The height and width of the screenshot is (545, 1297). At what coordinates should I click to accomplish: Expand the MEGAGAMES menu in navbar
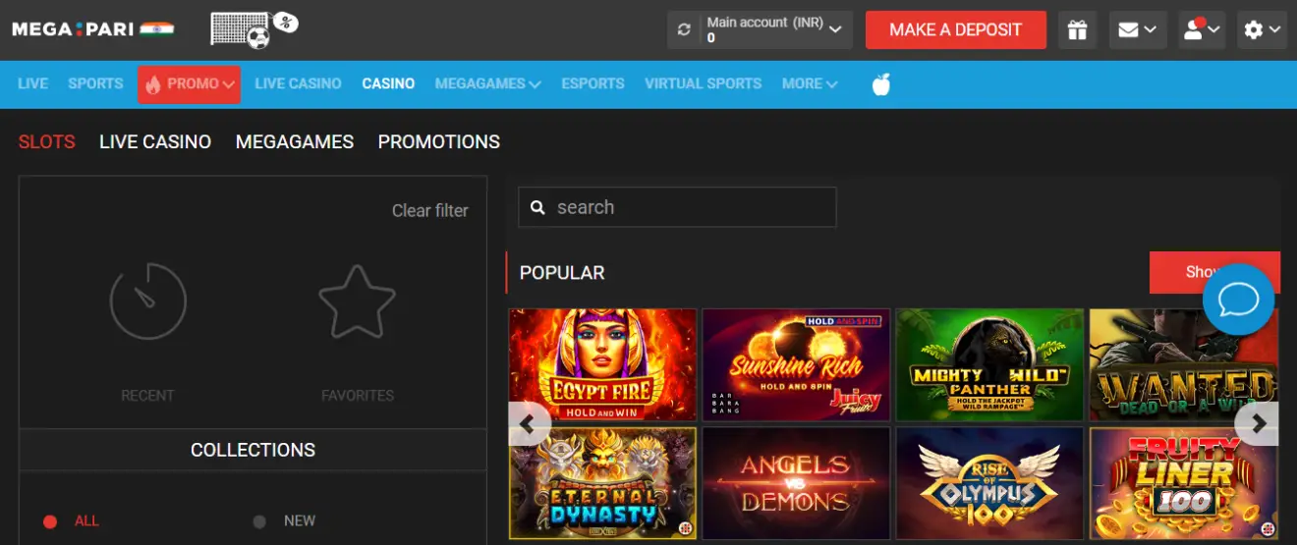click(487, 83)
